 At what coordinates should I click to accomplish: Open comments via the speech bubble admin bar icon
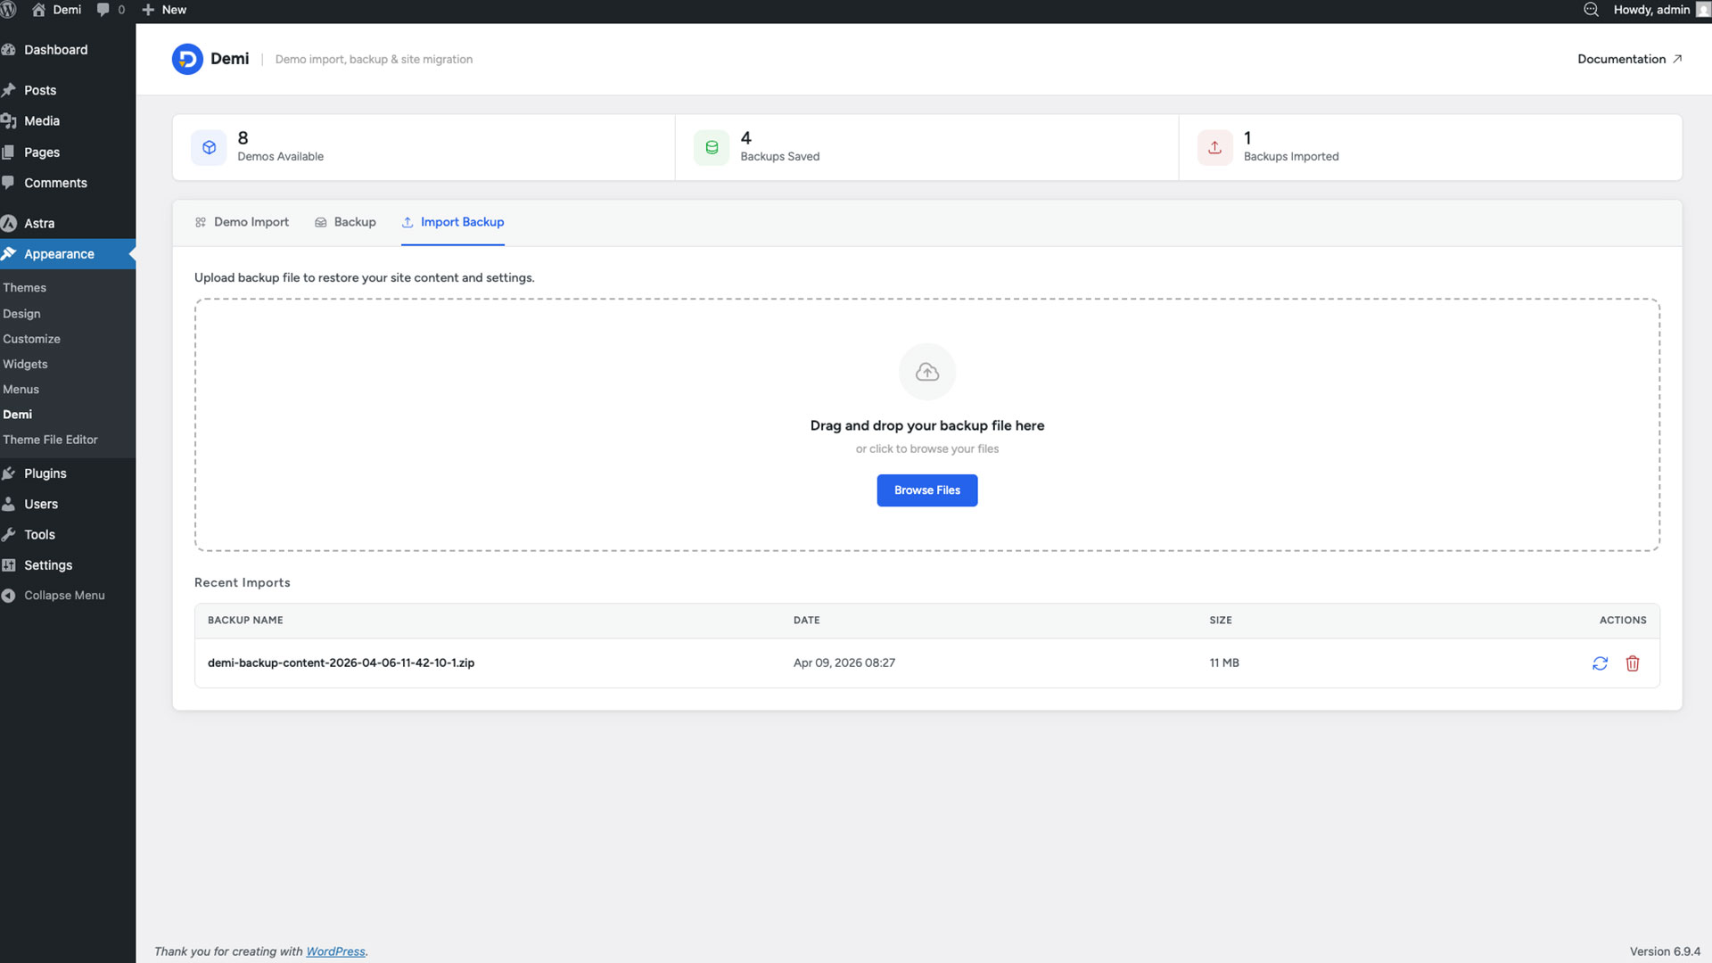tap(104, 10)
